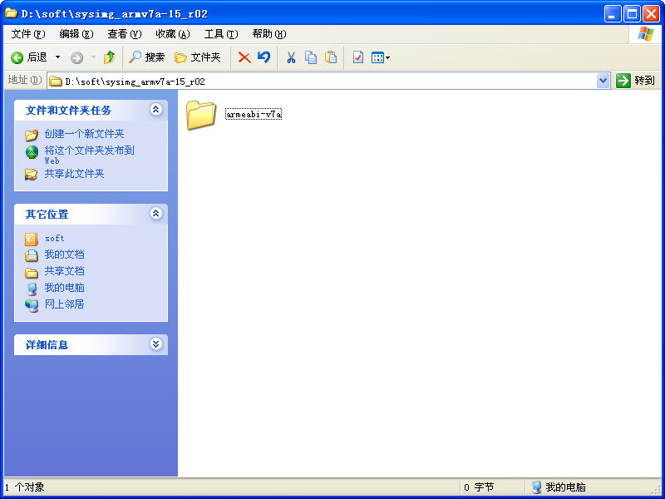
Task: Click the Network Neighborhood icon in sidebar
Action: click(32, 305)
